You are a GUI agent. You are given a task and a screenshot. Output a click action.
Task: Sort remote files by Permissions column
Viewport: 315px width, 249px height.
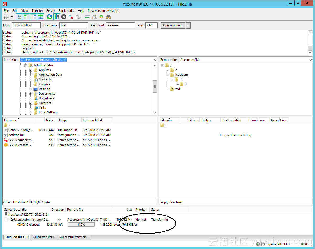point(257,120)
